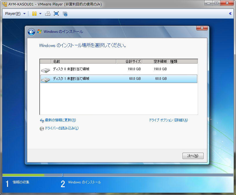Click the VMware Player title bar icon
The height and width of the screenshot is (195, 236).
point(5,4)
